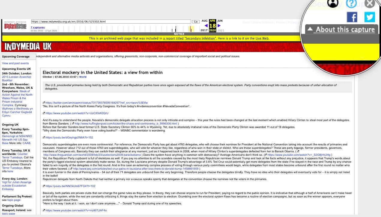
Task: Click the user account icon in magnifier
Action: pos(333,3)
